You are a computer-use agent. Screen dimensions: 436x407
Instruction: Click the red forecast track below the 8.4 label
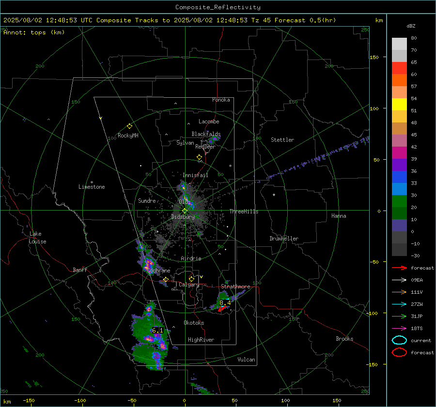tap(222, 308)
